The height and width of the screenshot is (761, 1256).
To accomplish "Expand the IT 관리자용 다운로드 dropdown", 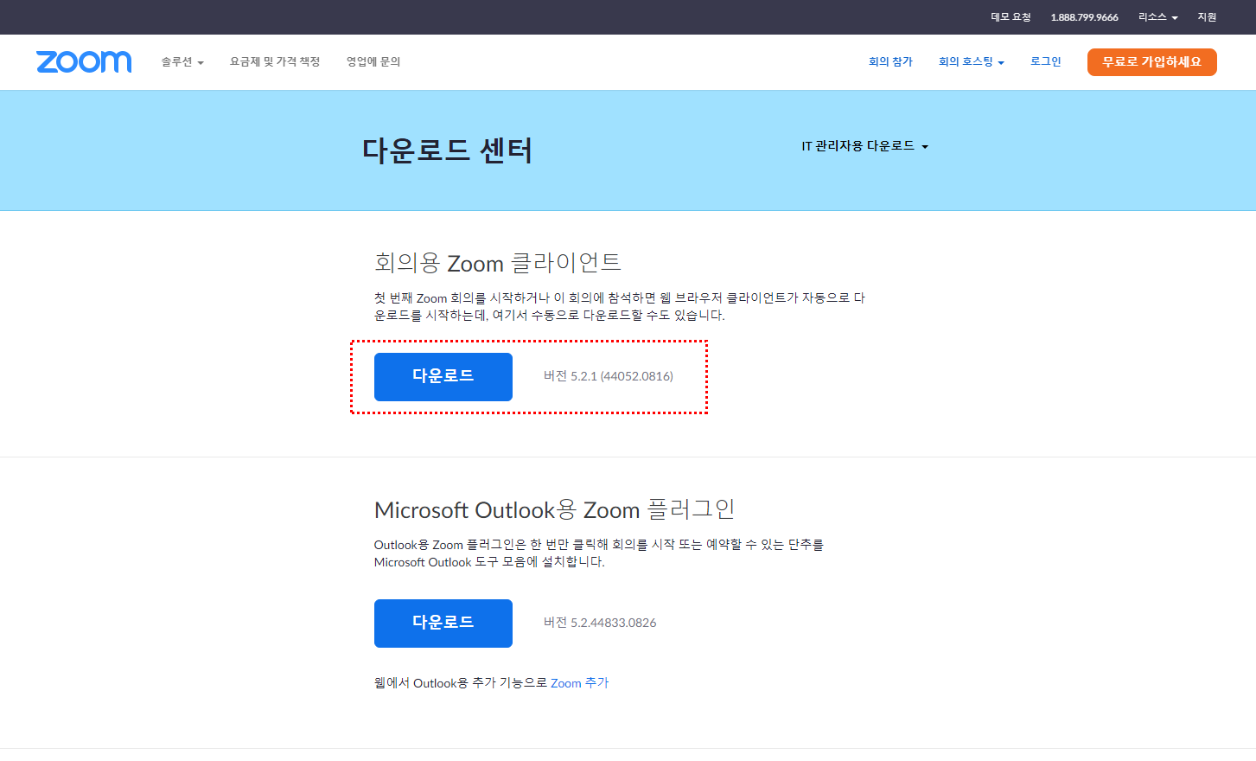I will pyautogui.click(x=864, y=146).
